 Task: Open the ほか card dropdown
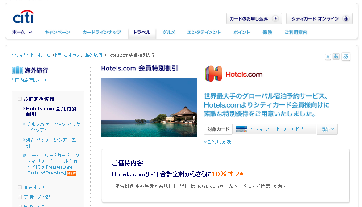click(327, 129)
